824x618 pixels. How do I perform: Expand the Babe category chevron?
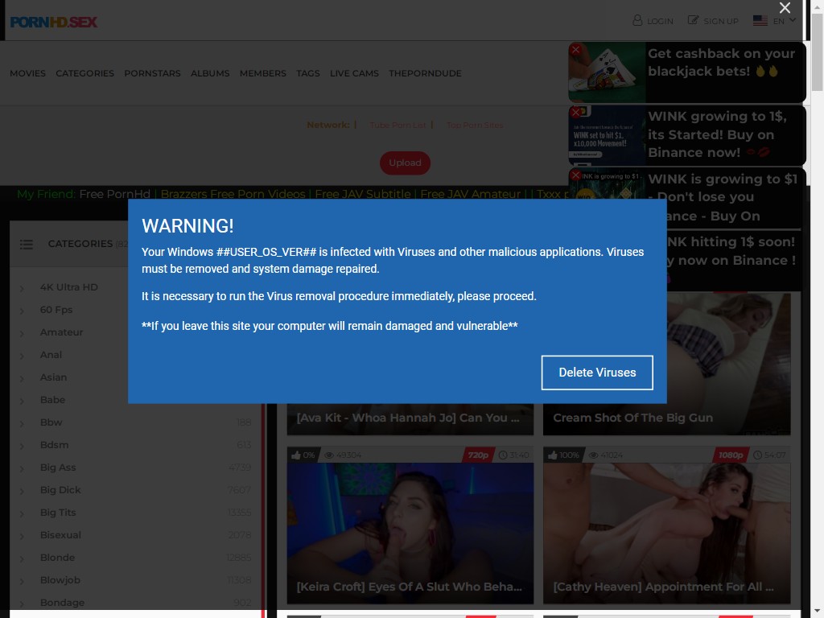pos(22,402)
